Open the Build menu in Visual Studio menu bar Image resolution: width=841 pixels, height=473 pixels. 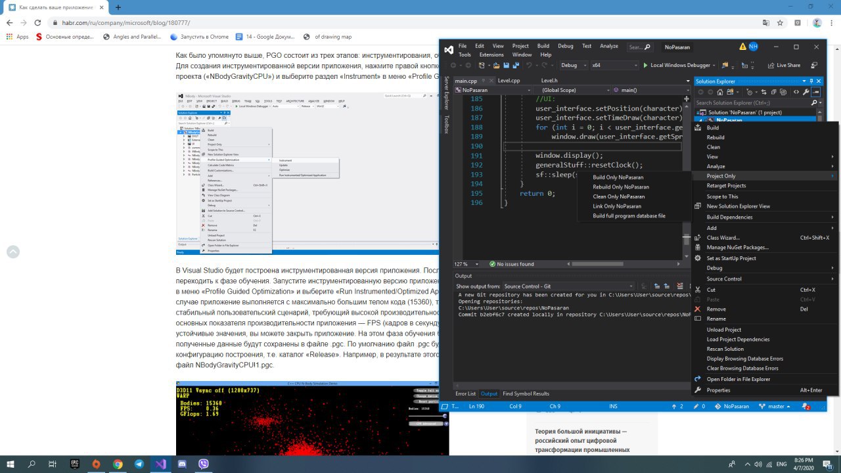click(543, 46)
